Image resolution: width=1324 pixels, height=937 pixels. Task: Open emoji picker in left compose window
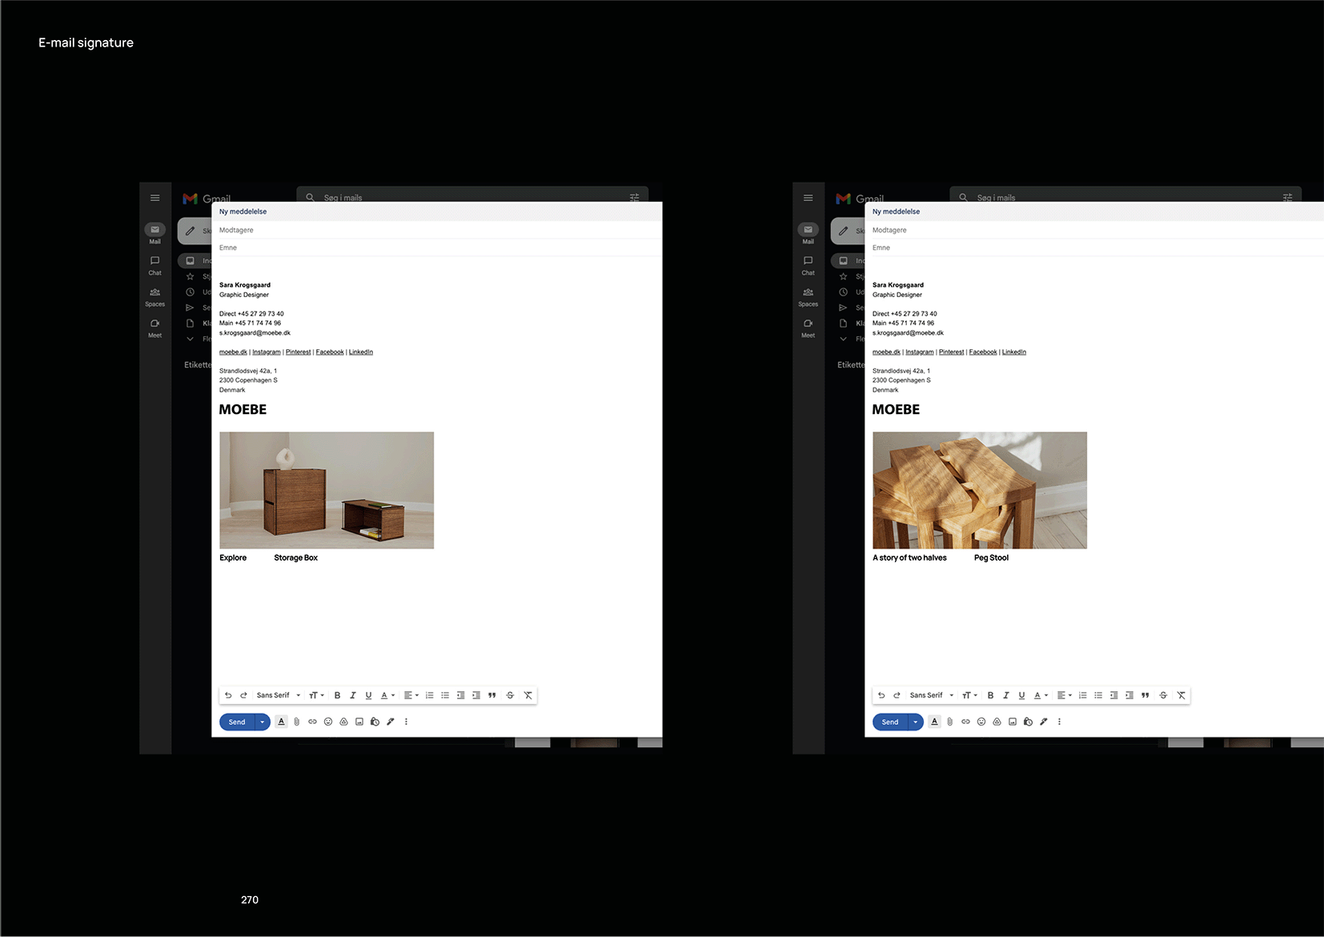click(328, 722)
